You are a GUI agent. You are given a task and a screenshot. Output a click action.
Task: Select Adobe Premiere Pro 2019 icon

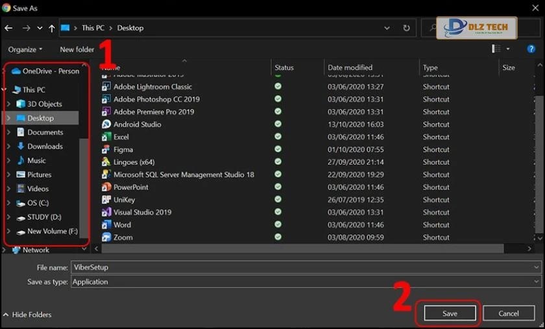pyautogui.click(x=106, y=112)
